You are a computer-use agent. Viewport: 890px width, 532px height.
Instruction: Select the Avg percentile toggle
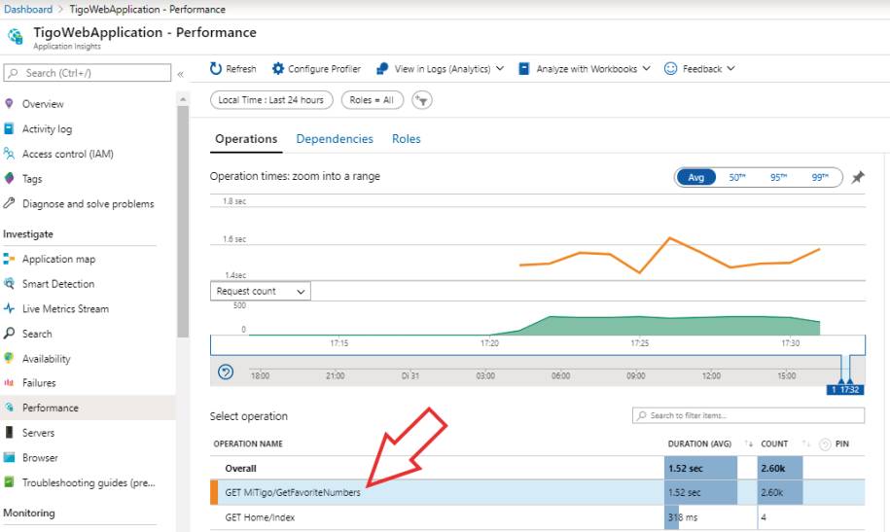pyautogui.click(x=695, y=178)
